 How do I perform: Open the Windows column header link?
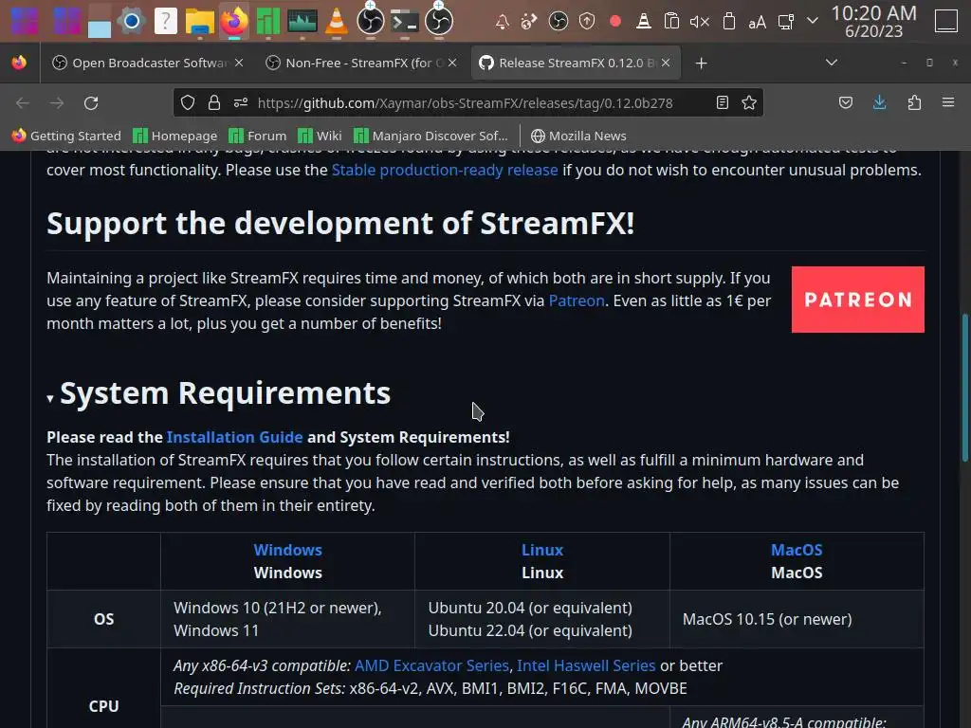point(288,550)
